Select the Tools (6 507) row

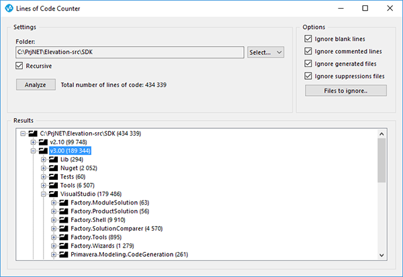(x=77, y=185)
